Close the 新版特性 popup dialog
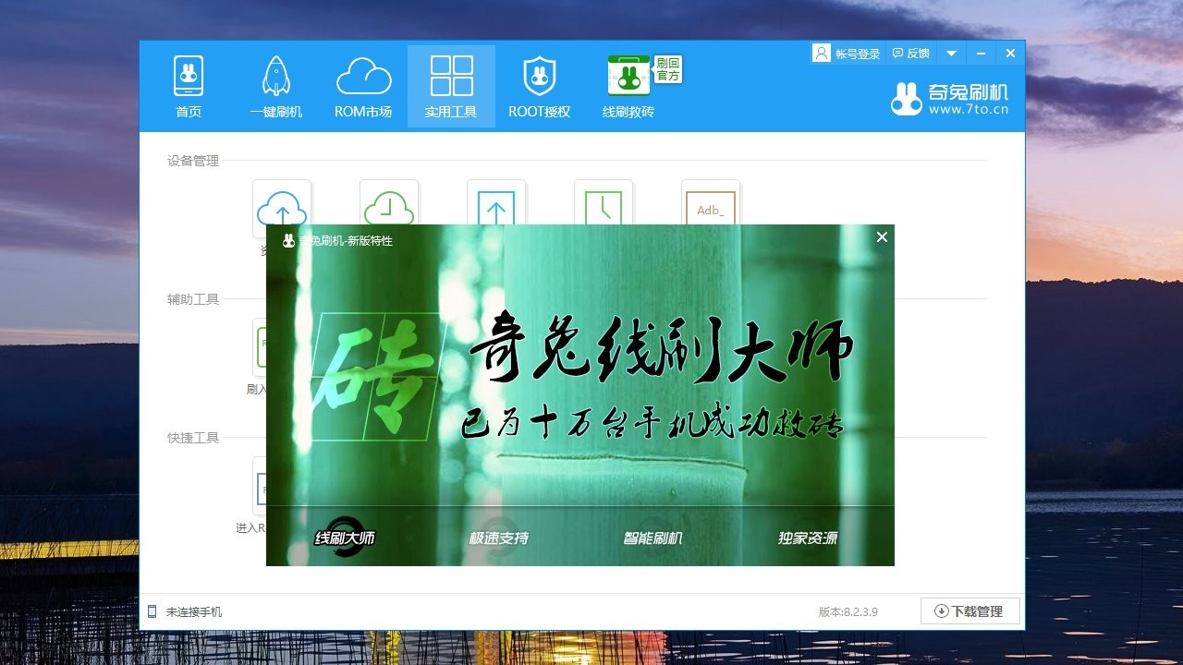1183x665 pixels. click(x=882, y=237)
